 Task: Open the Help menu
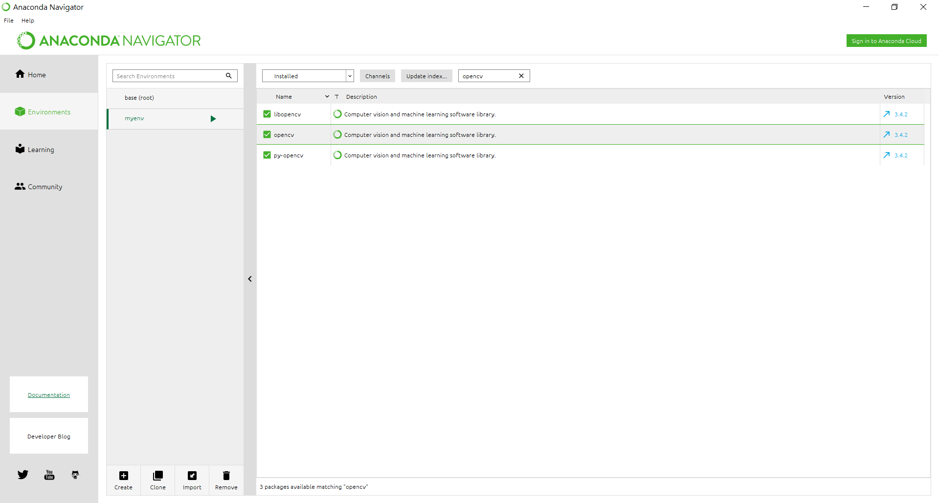(28, 21)
